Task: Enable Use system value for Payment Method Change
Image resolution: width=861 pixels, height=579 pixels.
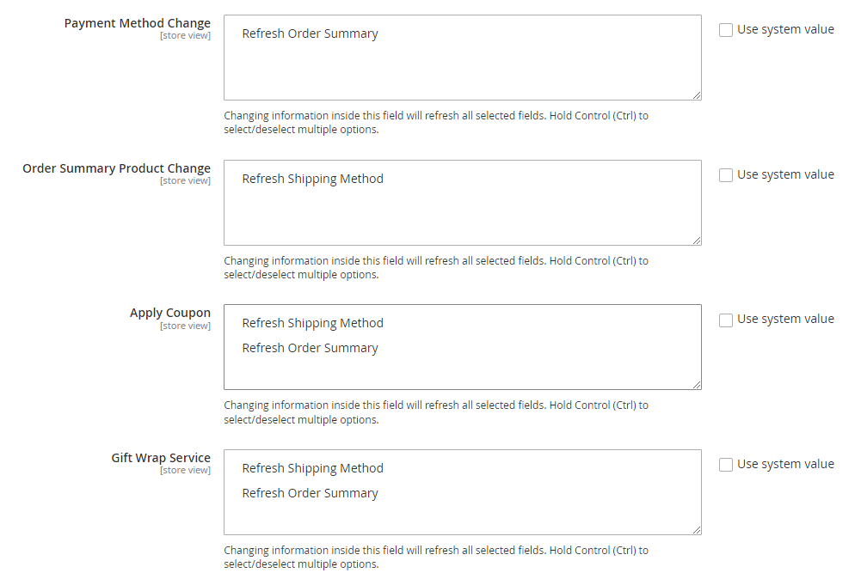Action: pyautogui.click(x=726, y=30)
